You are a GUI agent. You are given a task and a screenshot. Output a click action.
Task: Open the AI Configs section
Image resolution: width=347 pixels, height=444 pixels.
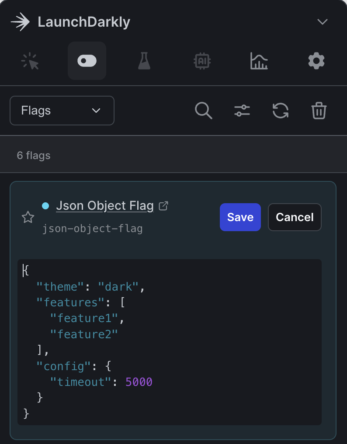click(x=201, y=61)
